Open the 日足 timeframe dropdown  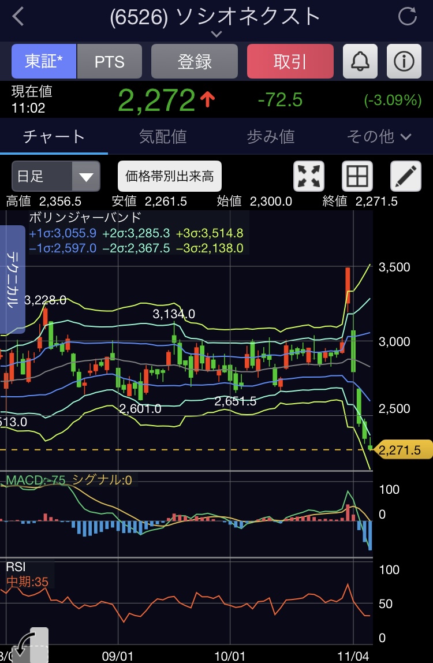tap(55, 176)
